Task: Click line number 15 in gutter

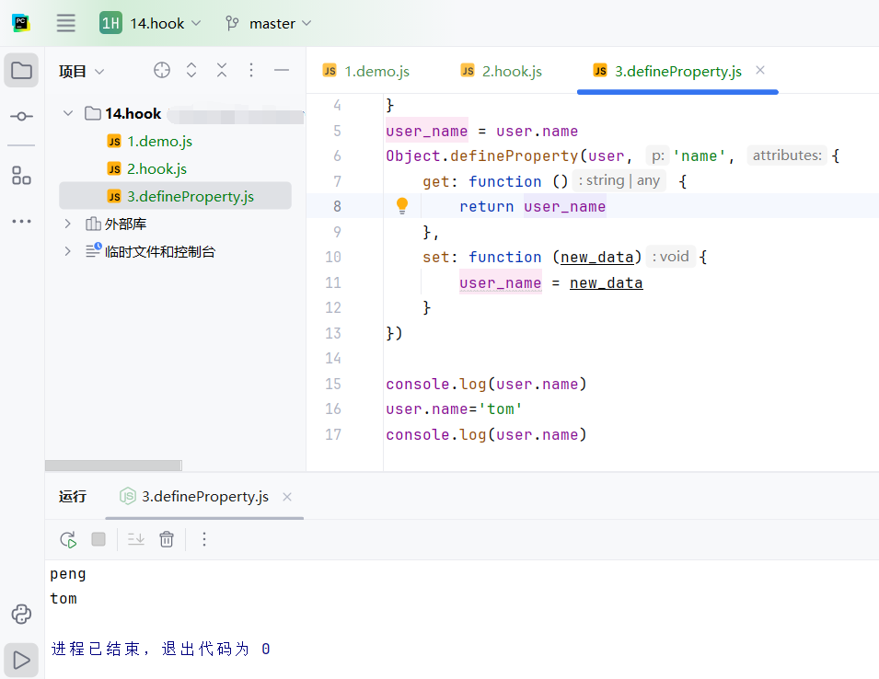Action: 332,384
